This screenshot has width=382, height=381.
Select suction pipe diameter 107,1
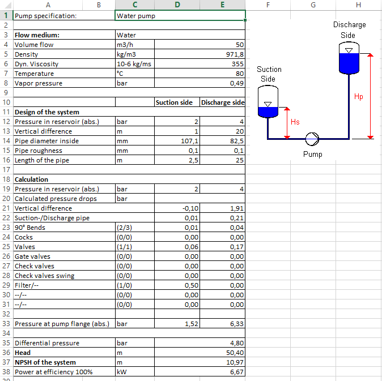click(x=177, y=140)
